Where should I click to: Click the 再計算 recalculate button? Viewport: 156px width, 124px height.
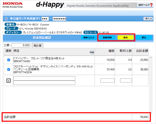[37, 46]
